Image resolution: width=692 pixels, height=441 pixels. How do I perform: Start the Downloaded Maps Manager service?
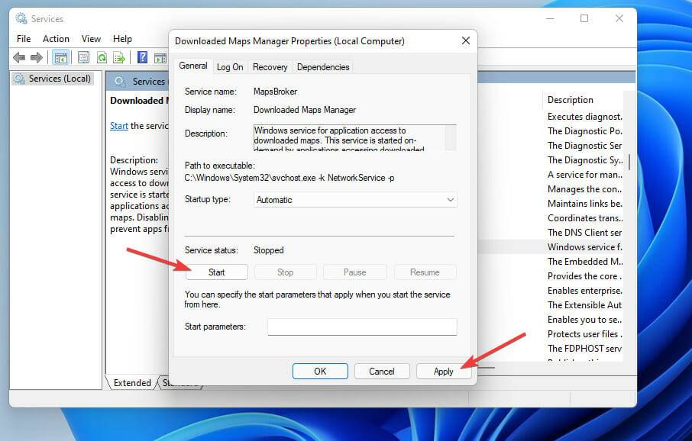[x=216, y=272]
